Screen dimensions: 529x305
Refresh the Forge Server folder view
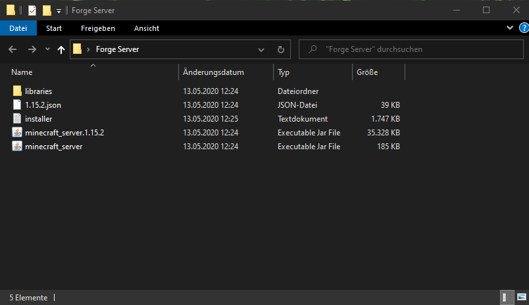coord(280,49)
